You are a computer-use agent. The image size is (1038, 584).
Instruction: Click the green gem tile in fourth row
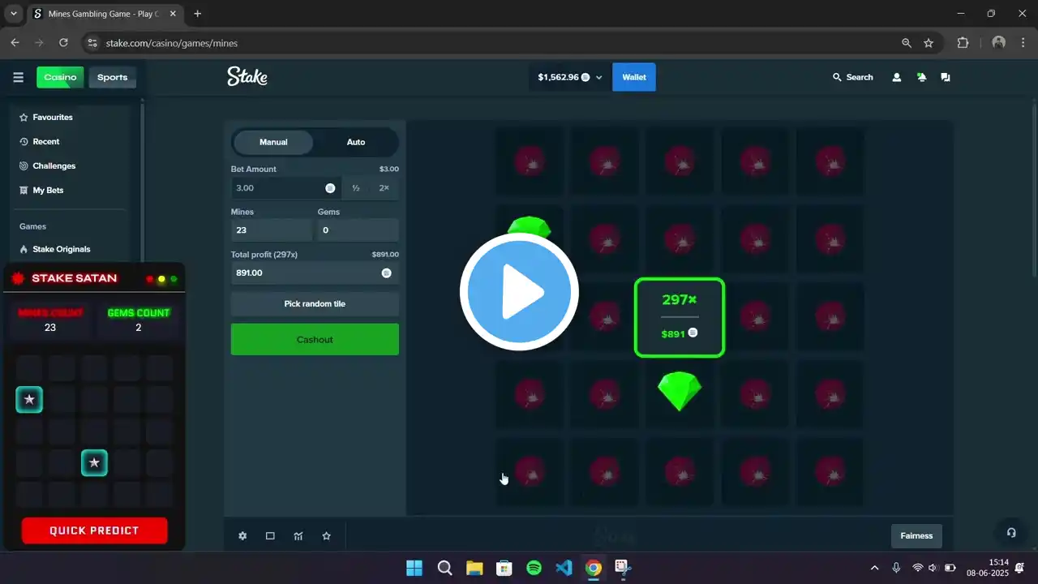pos(680,393)
